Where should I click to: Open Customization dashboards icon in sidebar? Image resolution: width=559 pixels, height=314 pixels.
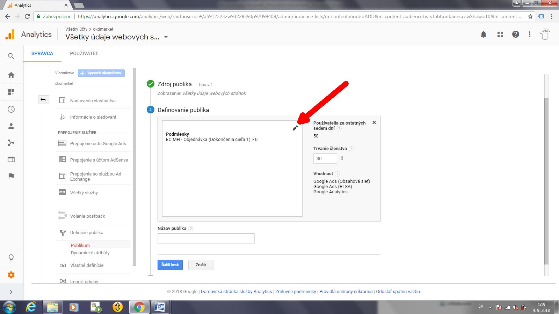click(x=11, y=92)
